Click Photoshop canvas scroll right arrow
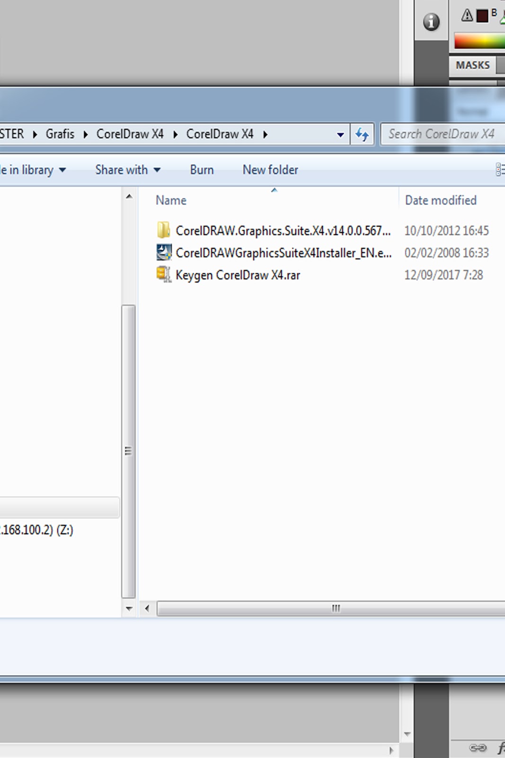505x758 pixels. pos(391,750)
